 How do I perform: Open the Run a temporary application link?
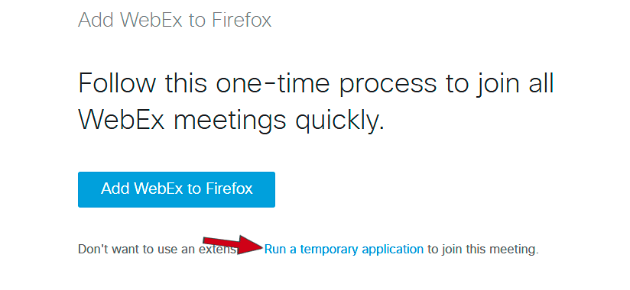point(343,249)
